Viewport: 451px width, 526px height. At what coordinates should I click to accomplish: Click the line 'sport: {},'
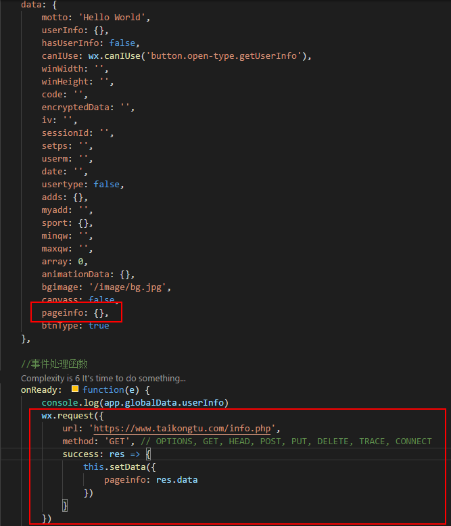point(67,223)
